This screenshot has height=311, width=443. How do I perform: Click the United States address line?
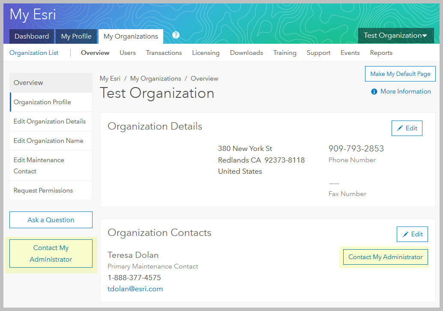[240, 172]
